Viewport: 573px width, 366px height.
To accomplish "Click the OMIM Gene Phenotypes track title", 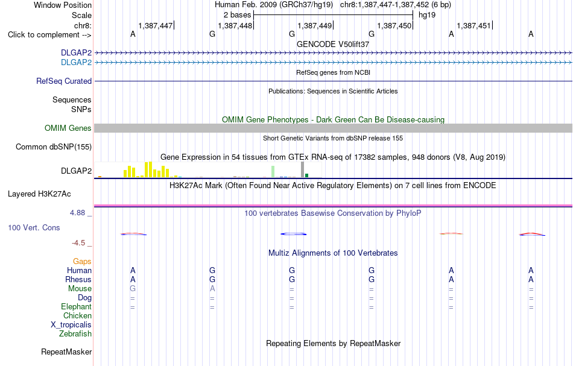I will click(x=333, y=120).
